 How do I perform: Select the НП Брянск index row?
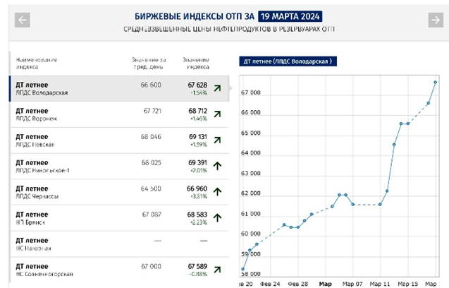pos(106,217)
